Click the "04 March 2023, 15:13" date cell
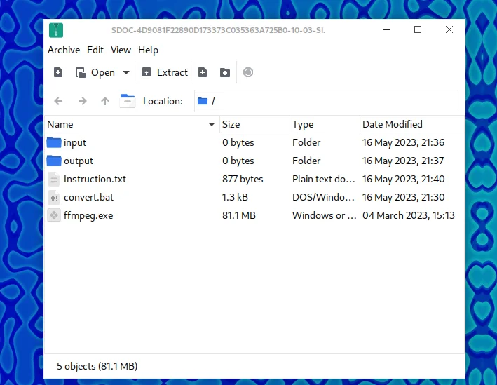The image size is (497, 385). tap(409, 216)
